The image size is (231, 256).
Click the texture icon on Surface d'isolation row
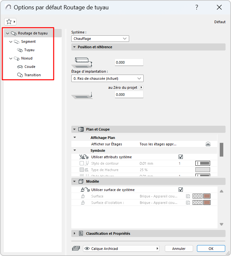coord(188,203)
